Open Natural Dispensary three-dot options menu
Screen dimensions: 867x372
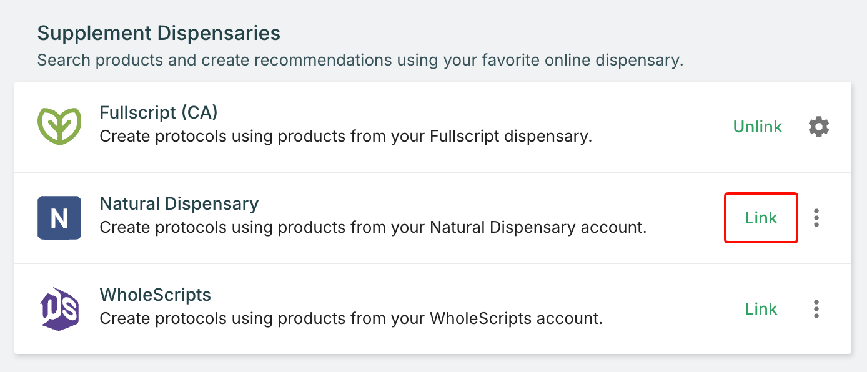point(816,218)
